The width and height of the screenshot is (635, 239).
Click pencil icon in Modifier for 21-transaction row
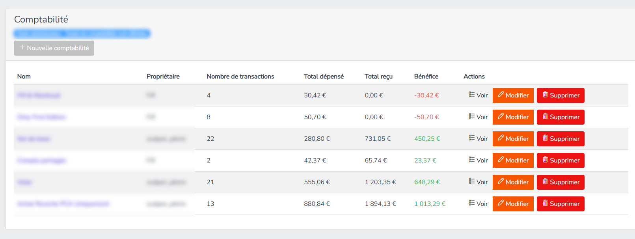coord(501,181)
